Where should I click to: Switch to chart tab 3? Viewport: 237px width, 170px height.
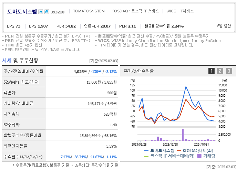[229, 71]
